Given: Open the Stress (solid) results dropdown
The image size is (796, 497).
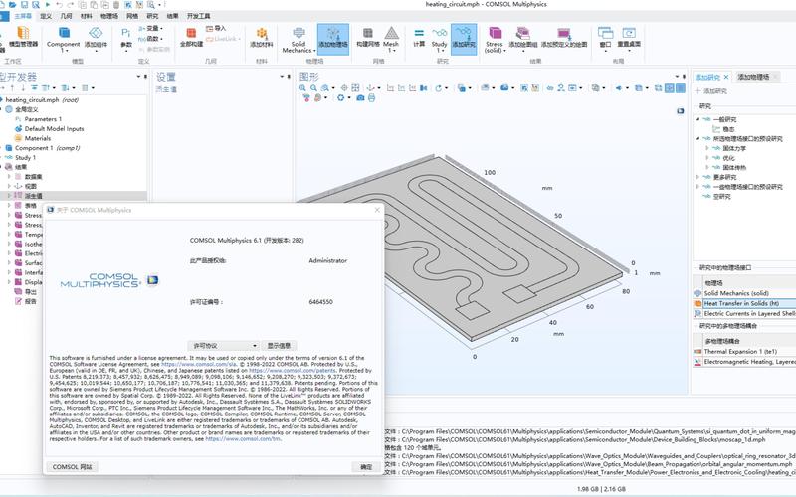Looking at the screenshot, I should tap(495, 39).
